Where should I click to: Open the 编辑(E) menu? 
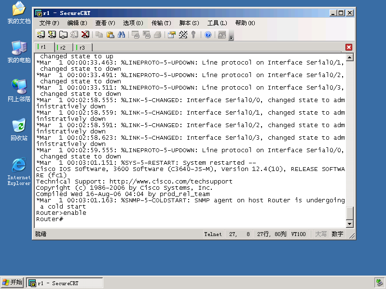point(77,23)
